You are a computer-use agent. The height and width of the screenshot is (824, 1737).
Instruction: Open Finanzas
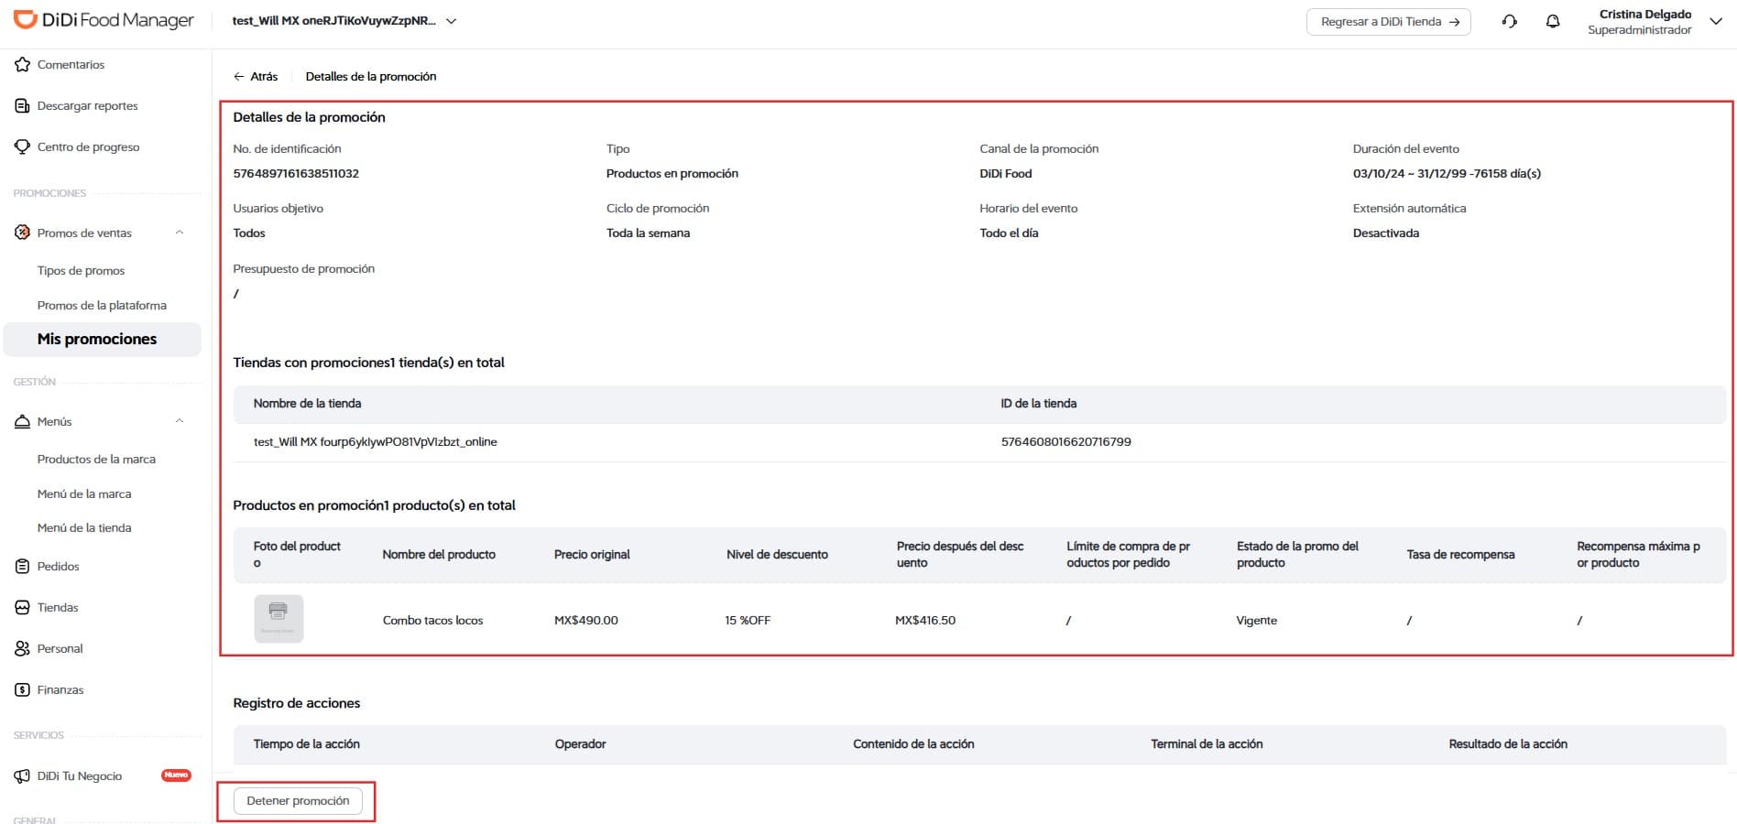[x=60, y=689]
